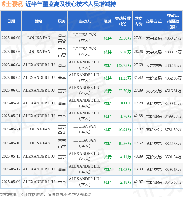Click the 博士眼镜 company name in title
The image size is (183, 197).
coord(11,4)
